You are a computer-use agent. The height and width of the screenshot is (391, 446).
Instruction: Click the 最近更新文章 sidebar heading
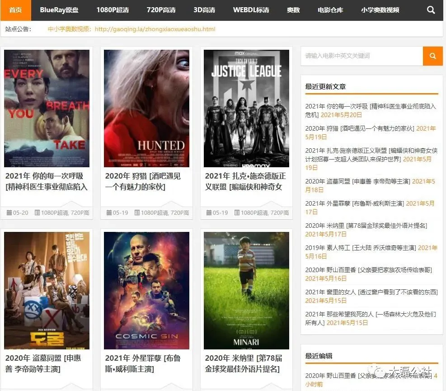[325, 86]
